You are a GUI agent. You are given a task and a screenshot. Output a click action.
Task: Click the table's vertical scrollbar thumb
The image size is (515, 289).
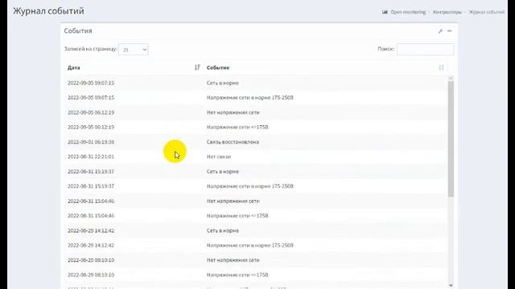[x=451, y=139]
